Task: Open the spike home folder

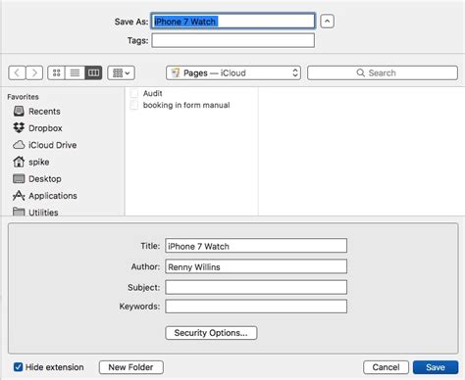Action: [31, 162]
